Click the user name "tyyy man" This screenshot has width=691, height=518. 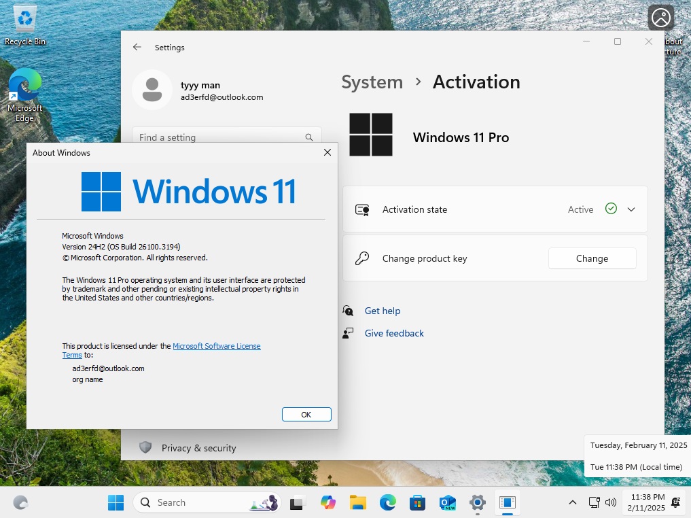200,85
